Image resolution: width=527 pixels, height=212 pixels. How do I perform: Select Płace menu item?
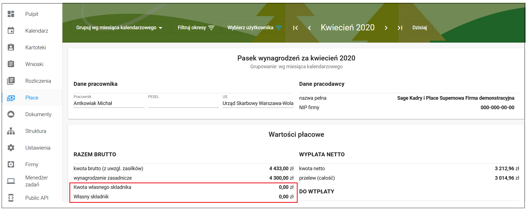coord(32,98)
